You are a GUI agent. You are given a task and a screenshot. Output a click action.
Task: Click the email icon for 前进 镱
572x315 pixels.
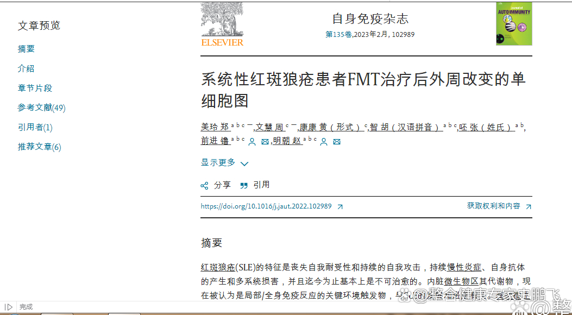click(x=265, y=141)
